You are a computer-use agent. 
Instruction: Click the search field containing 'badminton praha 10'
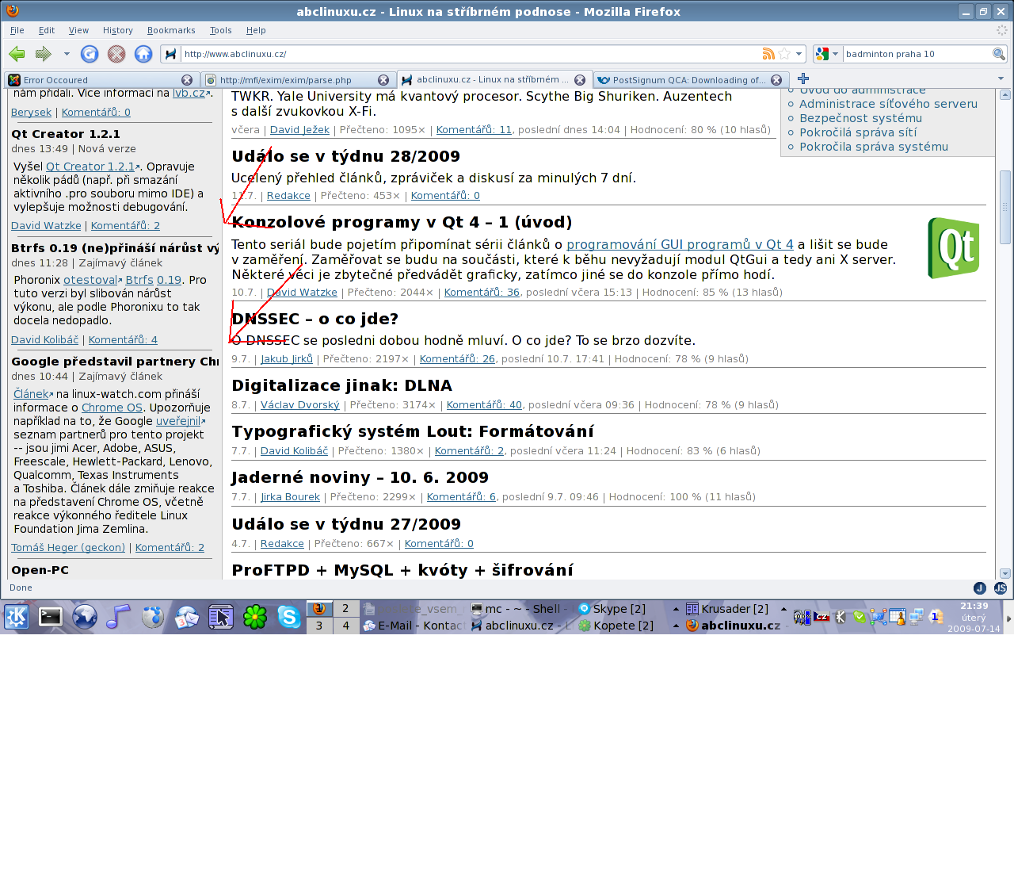pos(917,54)
